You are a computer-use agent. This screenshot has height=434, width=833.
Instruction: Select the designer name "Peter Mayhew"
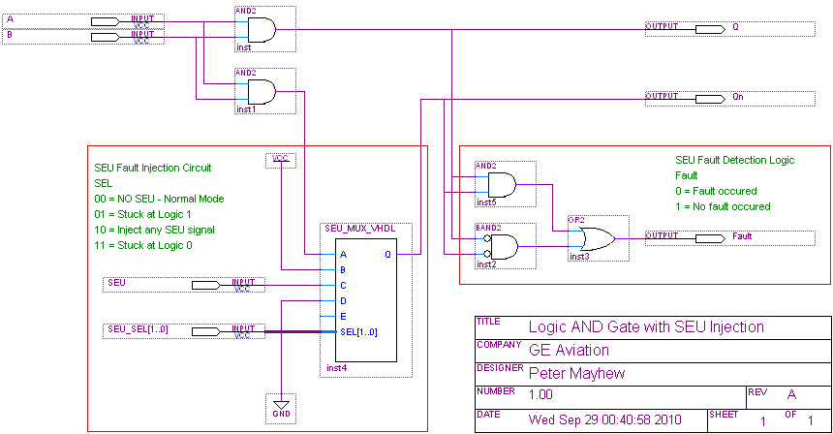tap(579, 374)
